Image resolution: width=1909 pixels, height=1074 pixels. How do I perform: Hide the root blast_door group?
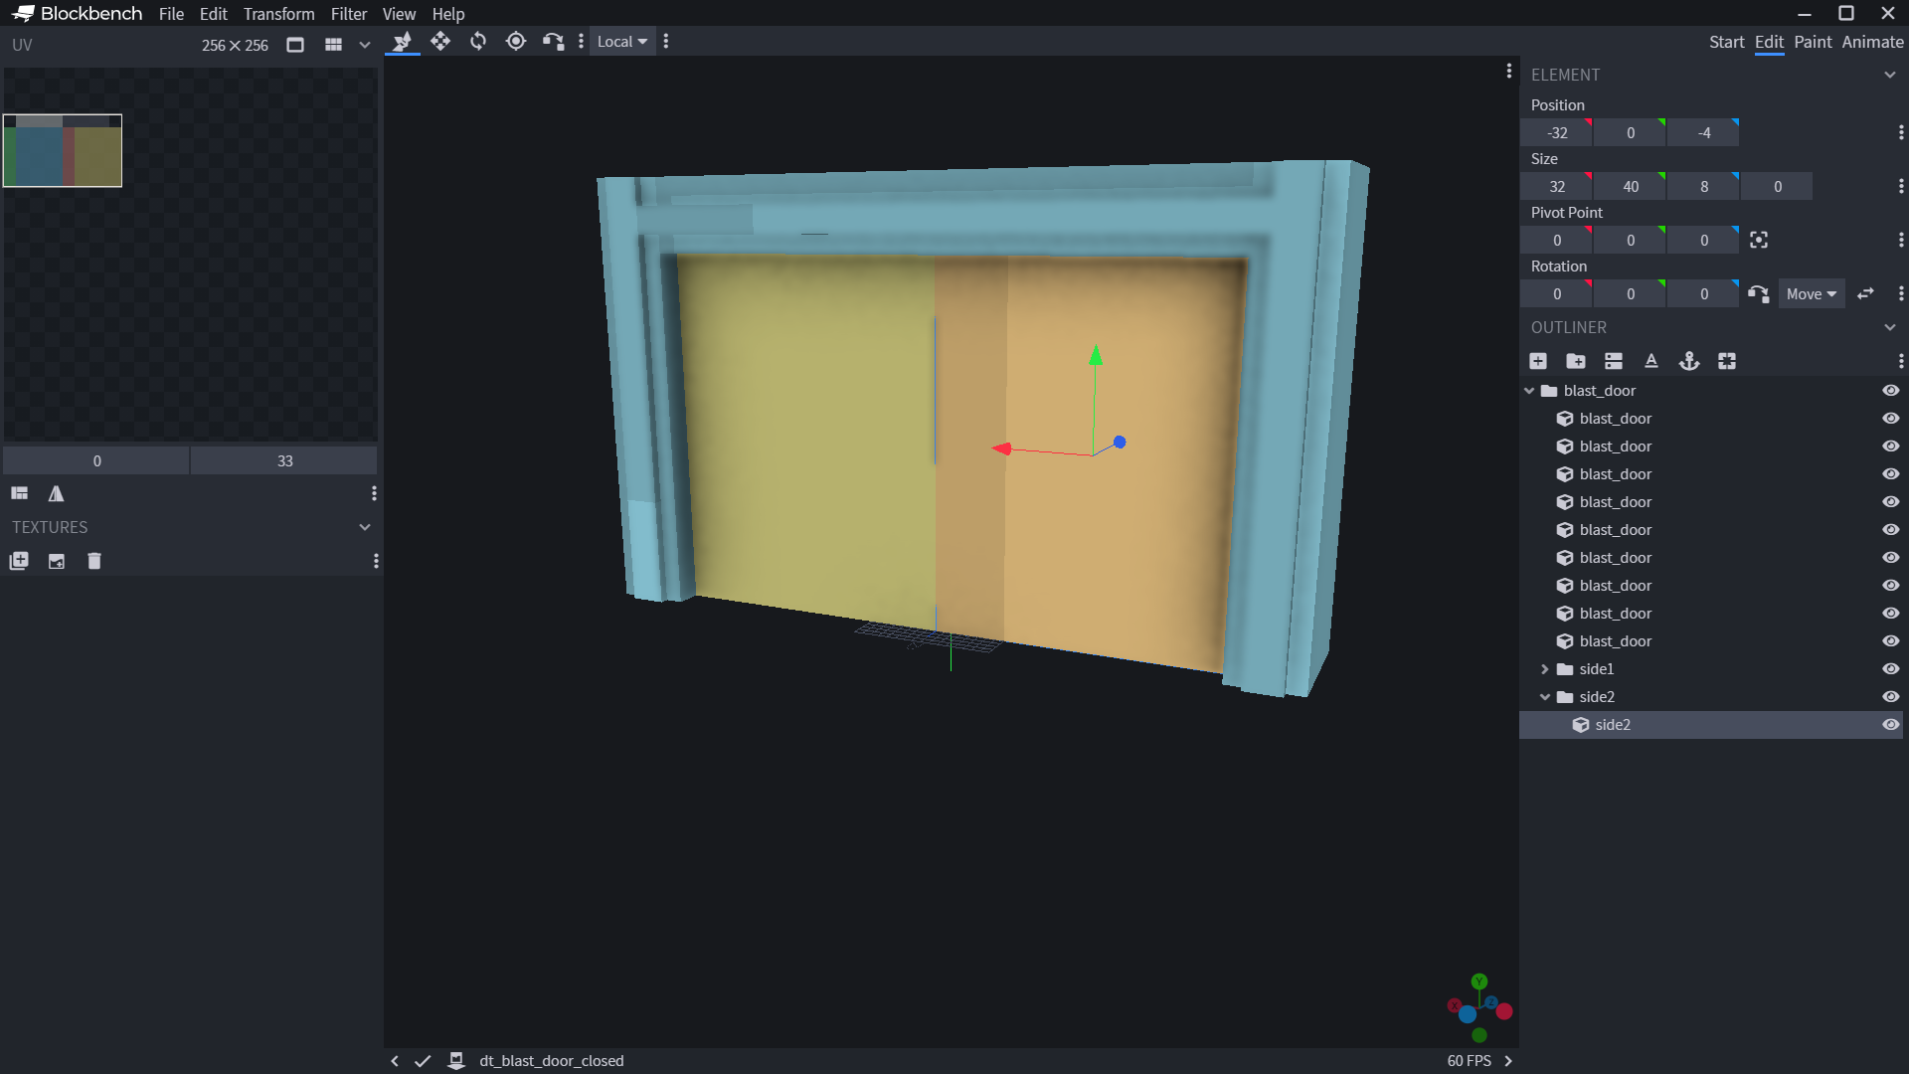pos(1890,391)
